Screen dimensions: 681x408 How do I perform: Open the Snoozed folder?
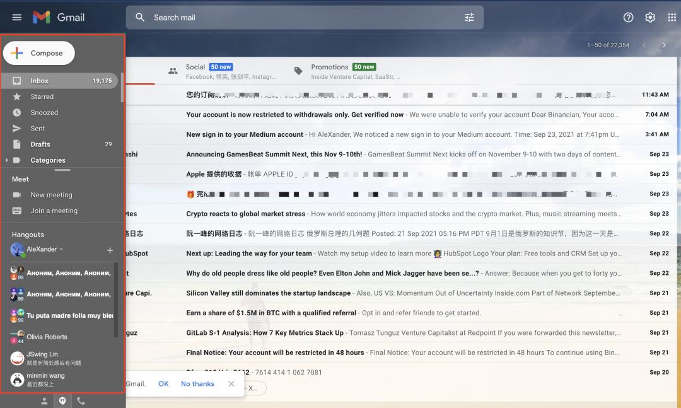click(x=59, y=112)
